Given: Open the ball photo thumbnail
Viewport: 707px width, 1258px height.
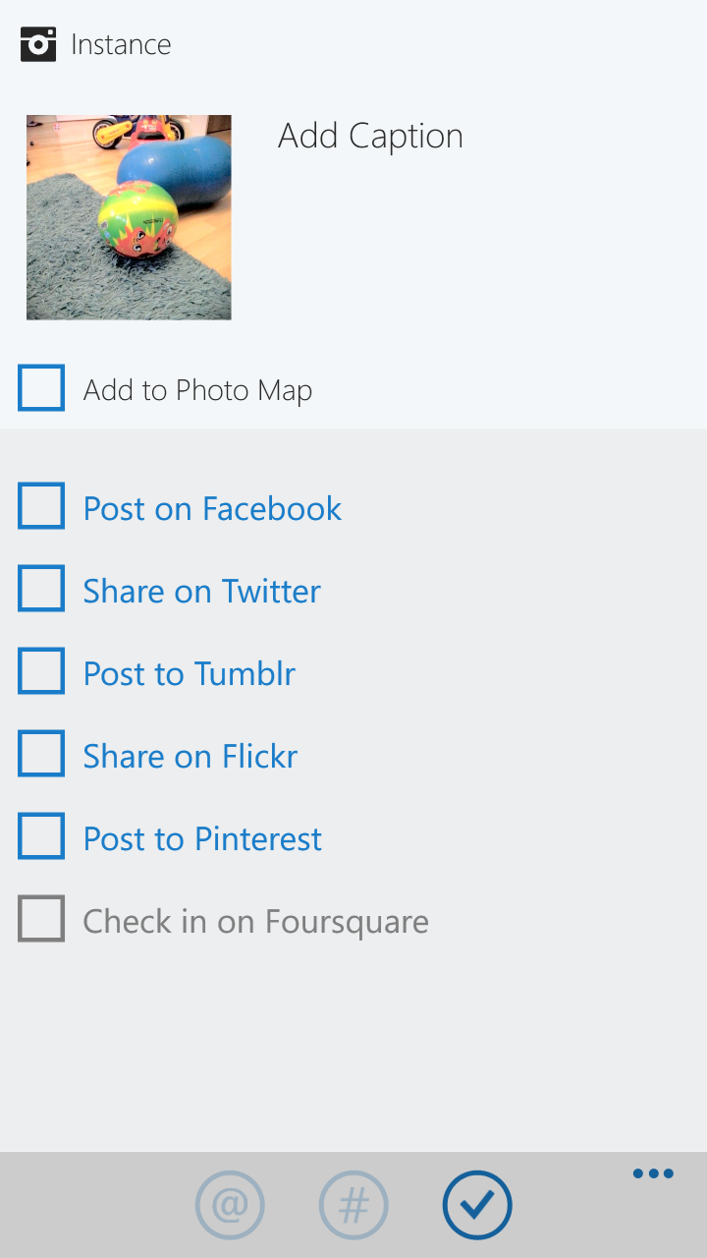Looking at the screenshot, I should click(129, 217).
